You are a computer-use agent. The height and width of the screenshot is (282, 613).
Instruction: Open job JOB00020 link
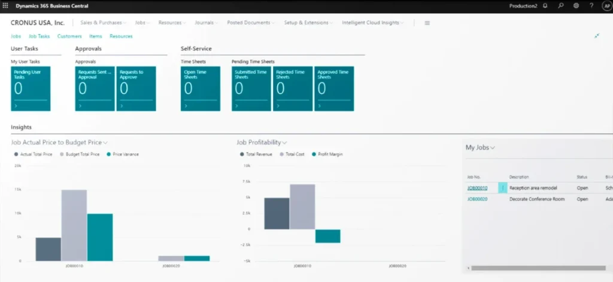click(x=477, y=199)
